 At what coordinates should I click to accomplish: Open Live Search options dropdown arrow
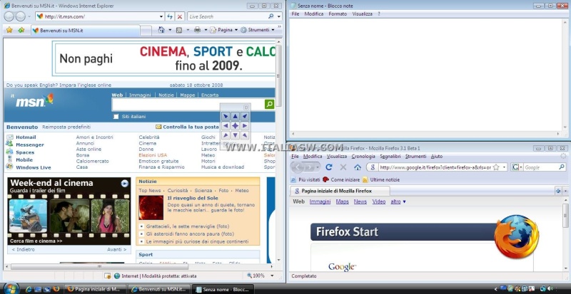(x=279, y=16)
